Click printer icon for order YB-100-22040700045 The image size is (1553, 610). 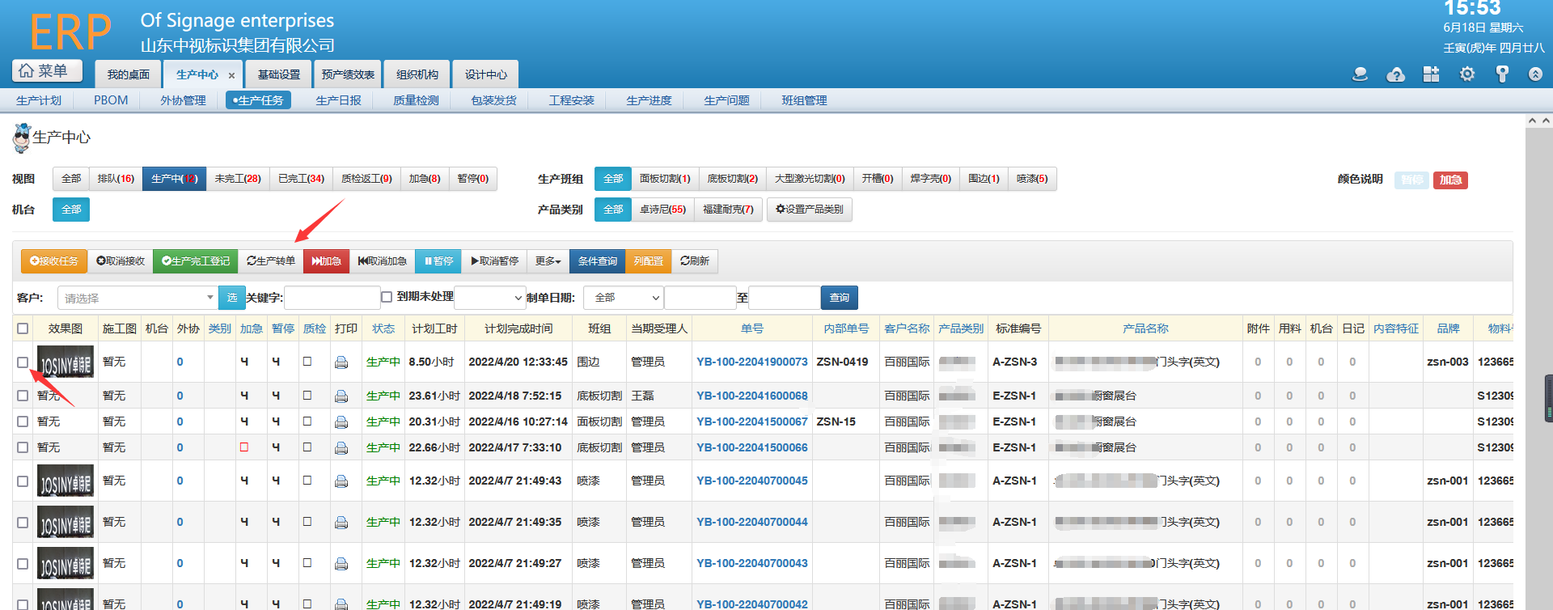[341, 481]
